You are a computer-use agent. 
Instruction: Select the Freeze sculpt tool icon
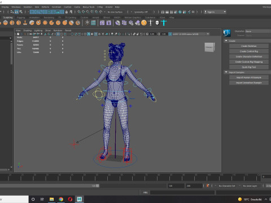[87, 23]
